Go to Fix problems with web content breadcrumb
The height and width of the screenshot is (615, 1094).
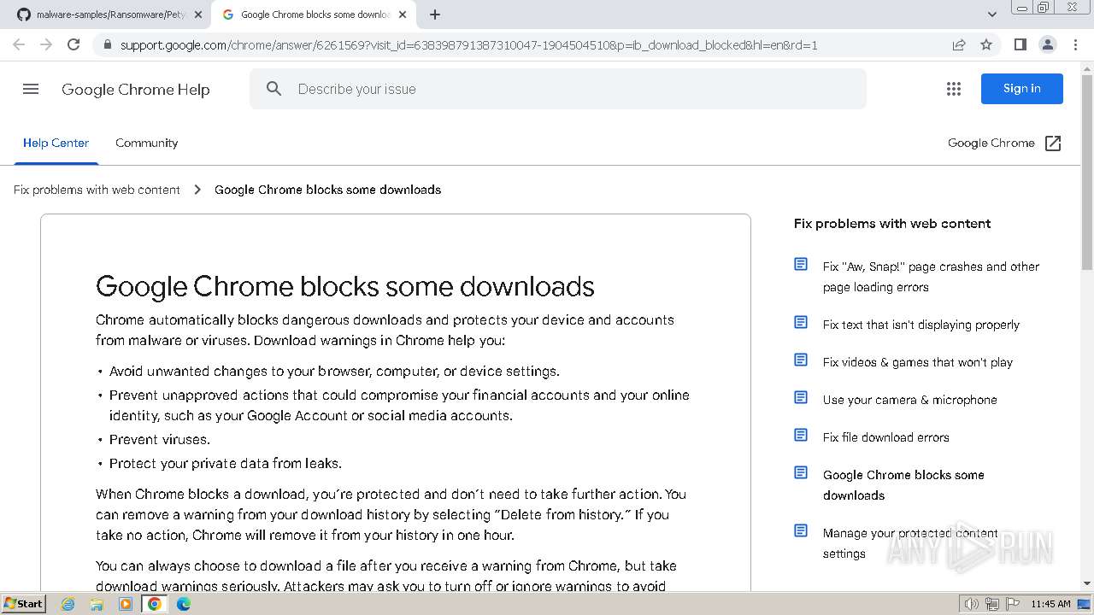point(97,190)
